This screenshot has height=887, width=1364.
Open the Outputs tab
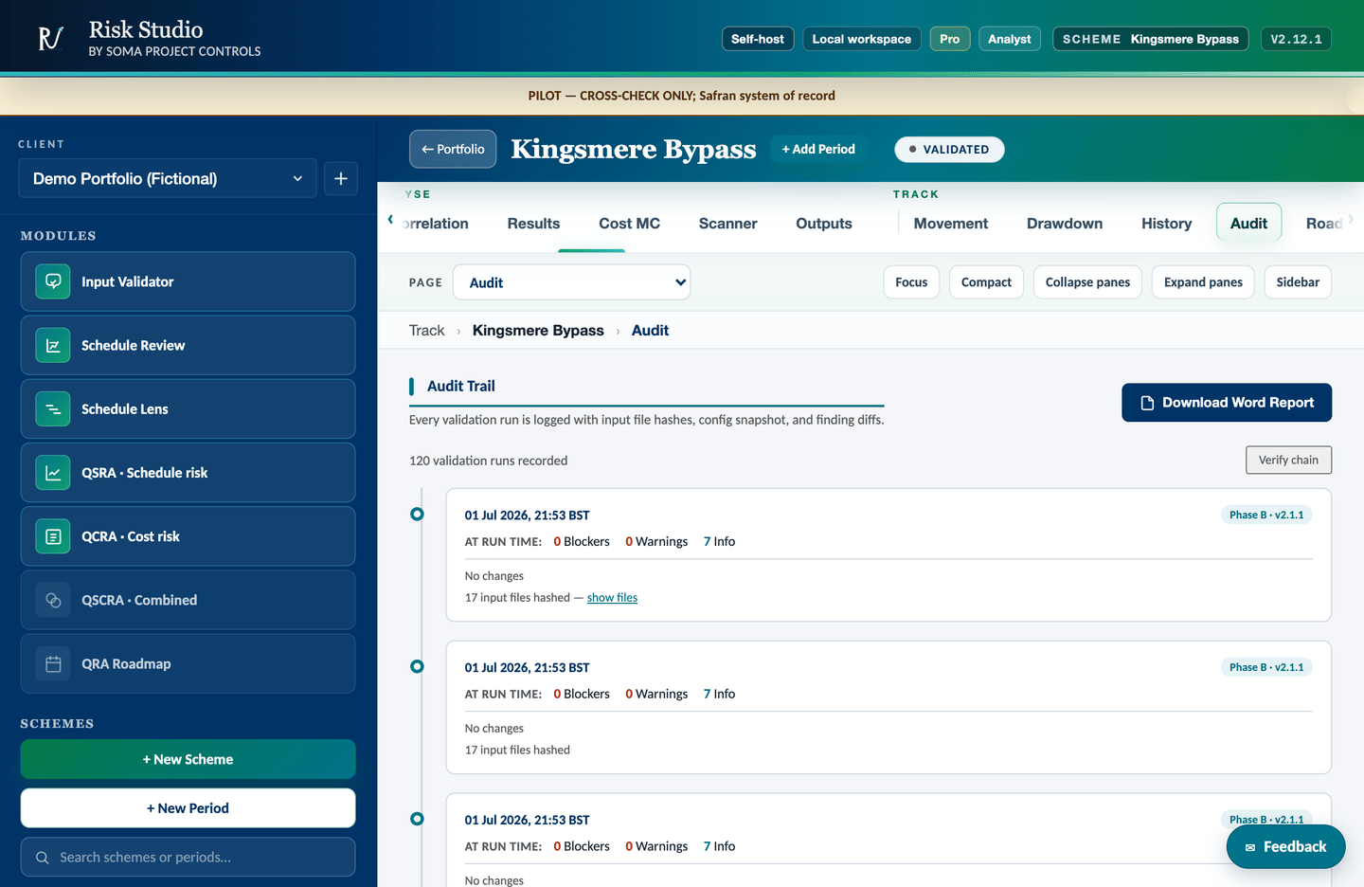[824, 224]
